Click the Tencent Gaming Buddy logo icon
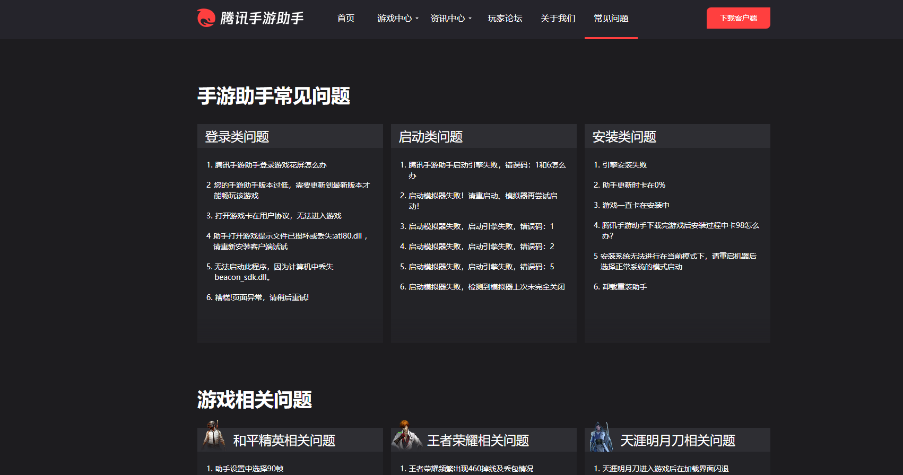The height and width of the screenshot is (475, 903). 206,18
